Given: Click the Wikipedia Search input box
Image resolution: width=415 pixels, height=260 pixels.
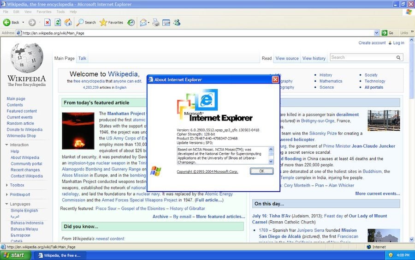Looking at the screenshot, I should pos(362,57).
